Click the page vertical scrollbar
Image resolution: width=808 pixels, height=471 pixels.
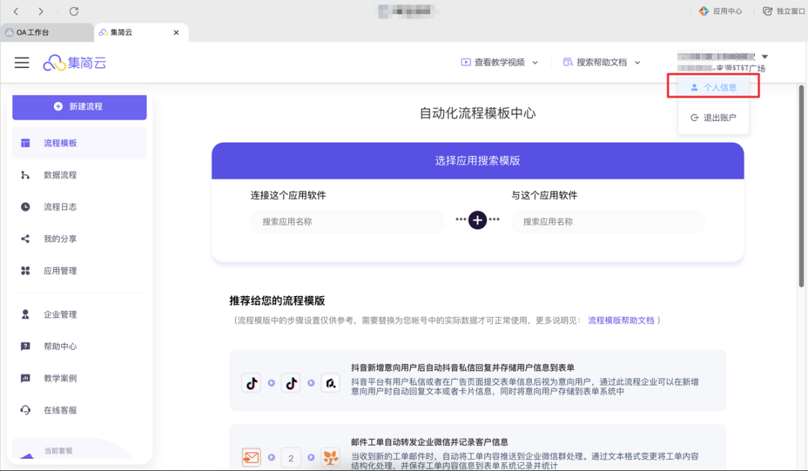801,185
